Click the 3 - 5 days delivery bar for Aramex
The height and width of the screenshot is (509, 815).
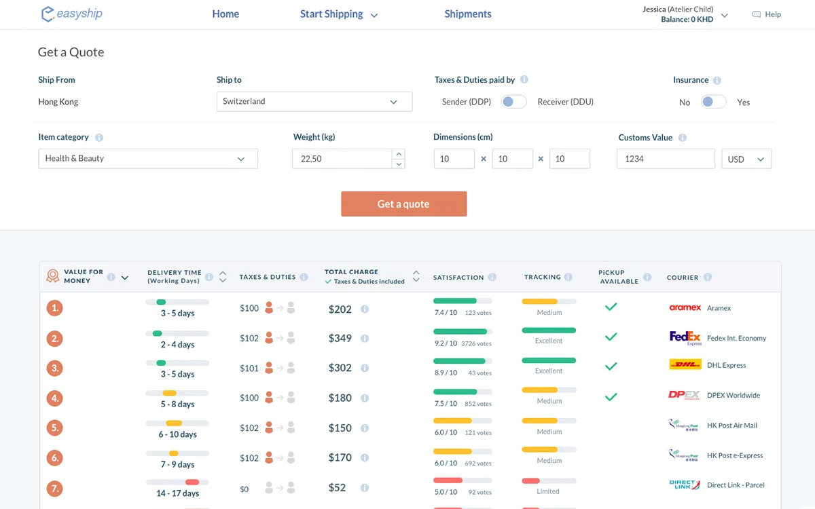point(177,302)
